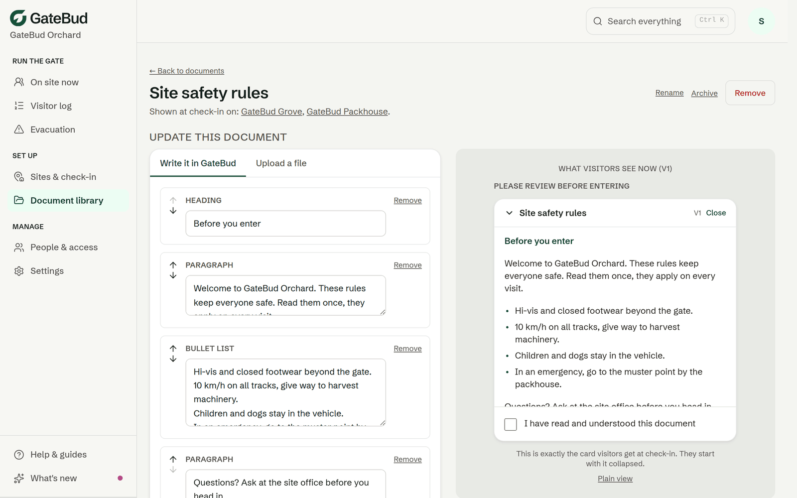The image size is (797, 498).
Task: Click the search magnifier icon
Action: click(598, 21)
